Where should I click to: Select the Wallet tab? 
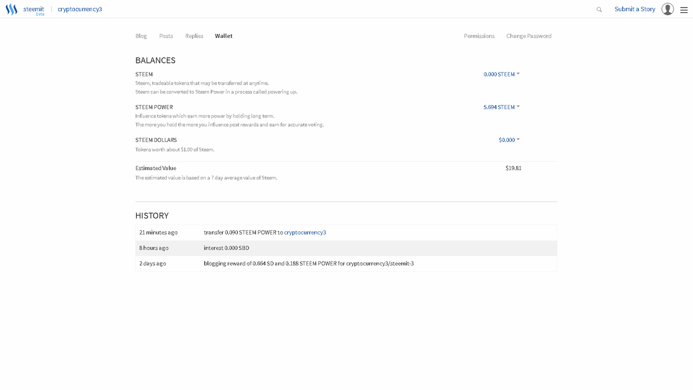224,36
